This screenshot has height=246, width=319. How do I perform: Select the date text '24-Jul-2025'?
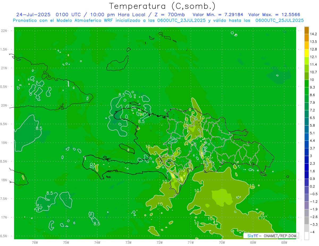pyautogui.click(x=33, y=15)
